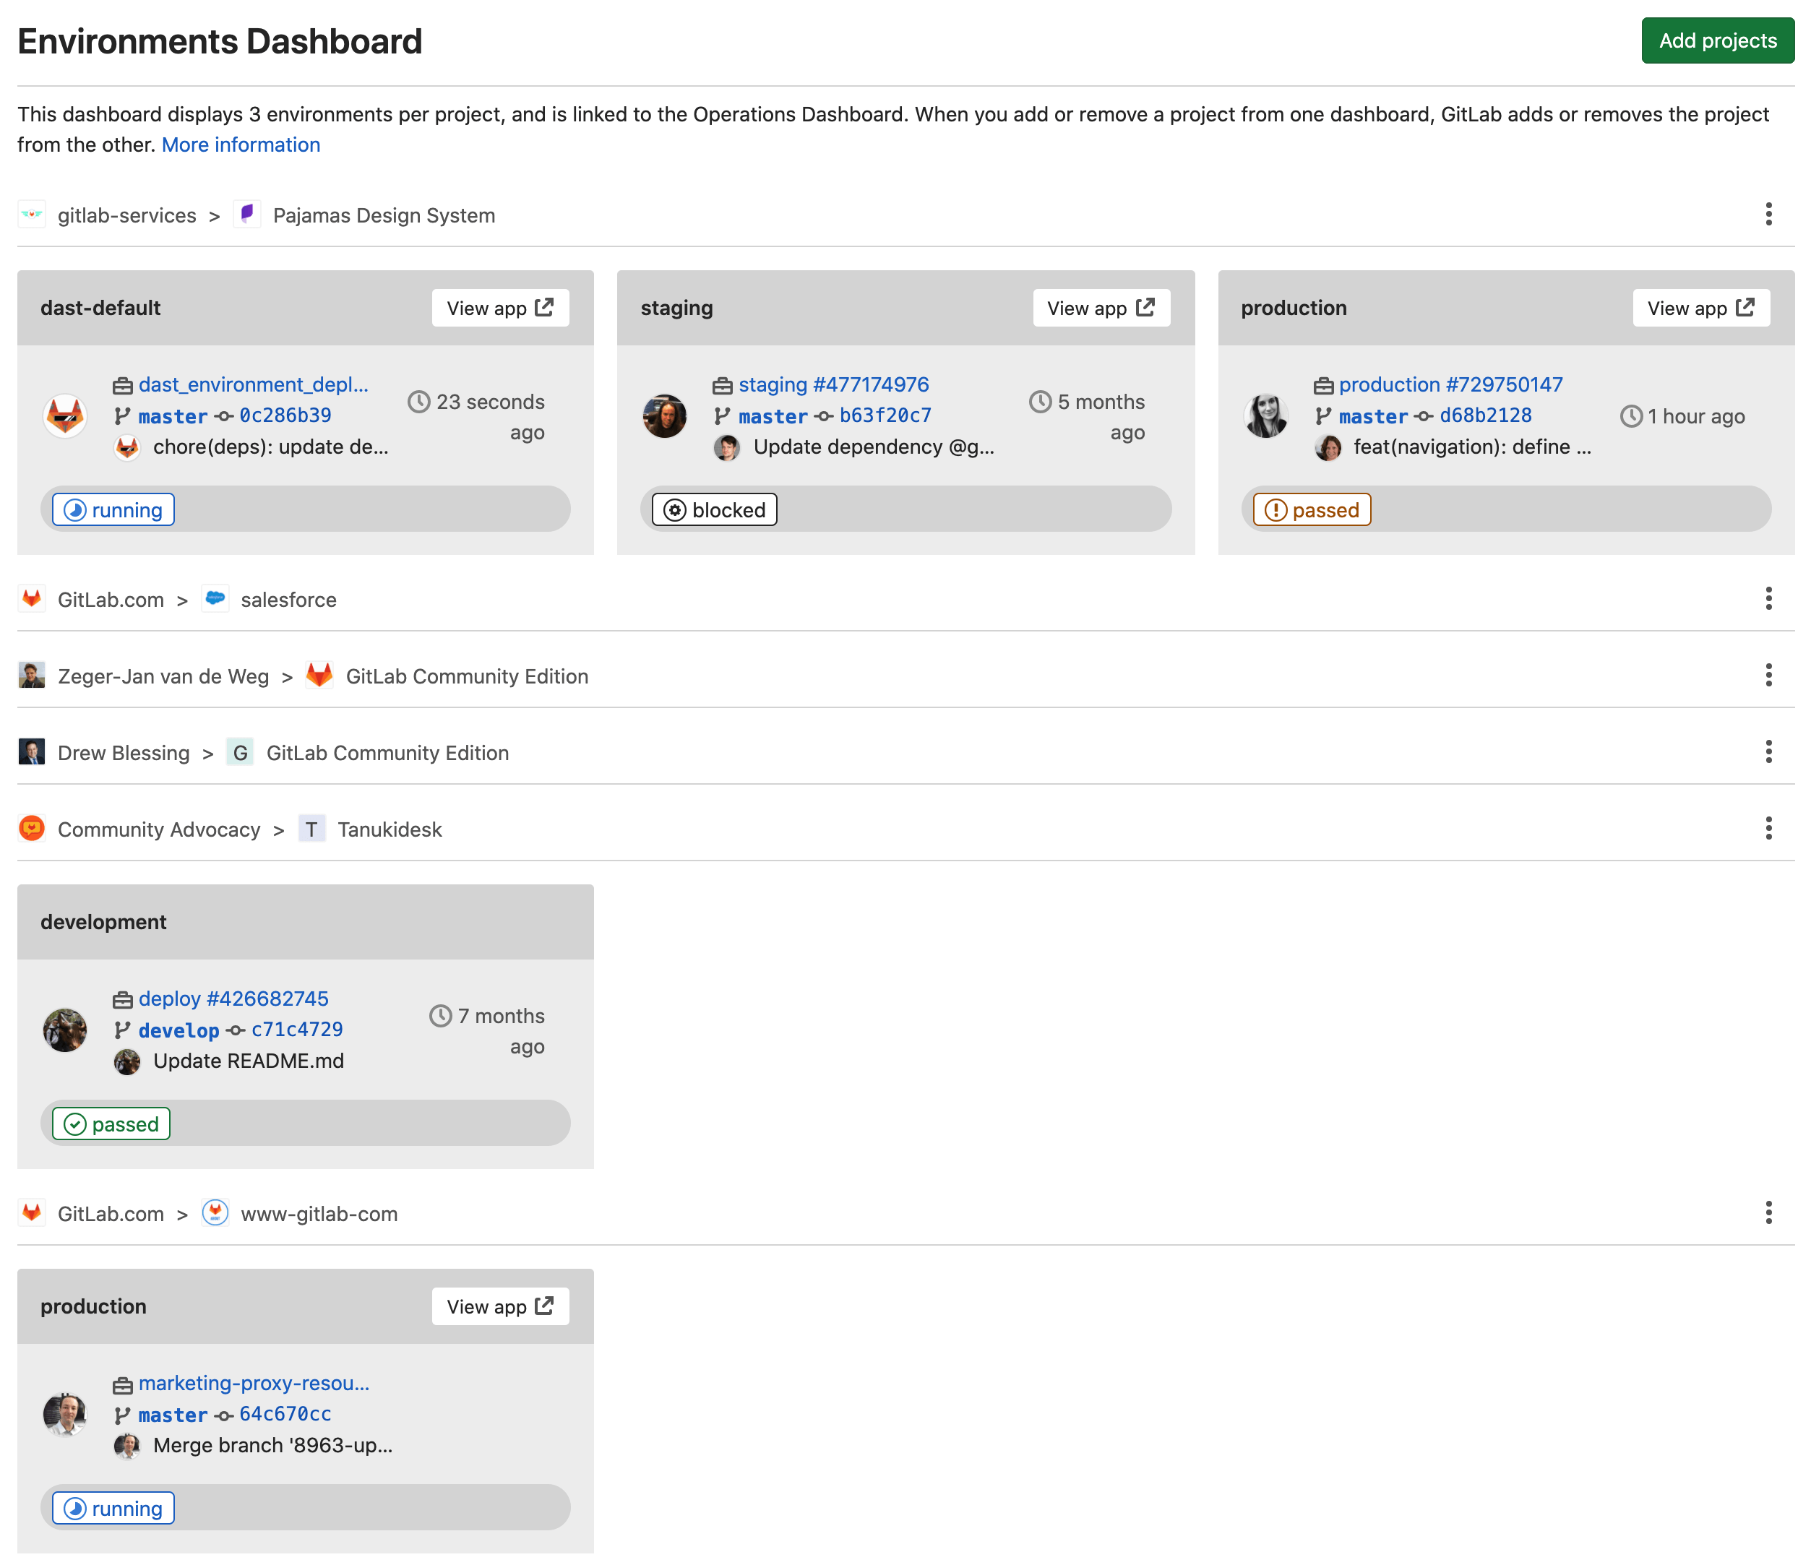The image size is (1811, 1565).
Task: Open the kebab menu on the salesforce row
Action: click(1771, 600)
